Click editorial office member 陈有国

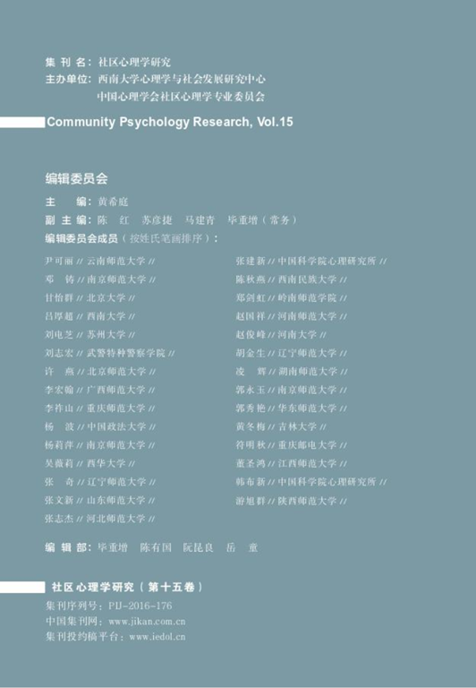156,547
